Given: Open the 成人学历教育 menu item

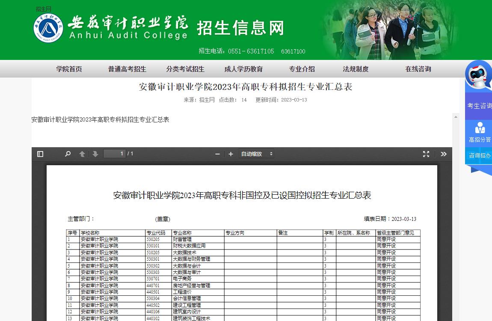Looking at the screenshot, I should [x=243, y=69].
